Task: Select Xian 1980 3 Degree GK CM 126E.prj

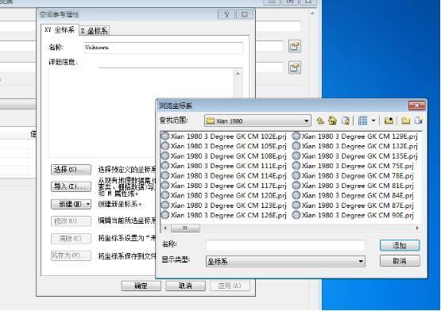Action: click(x=223, y=215)
